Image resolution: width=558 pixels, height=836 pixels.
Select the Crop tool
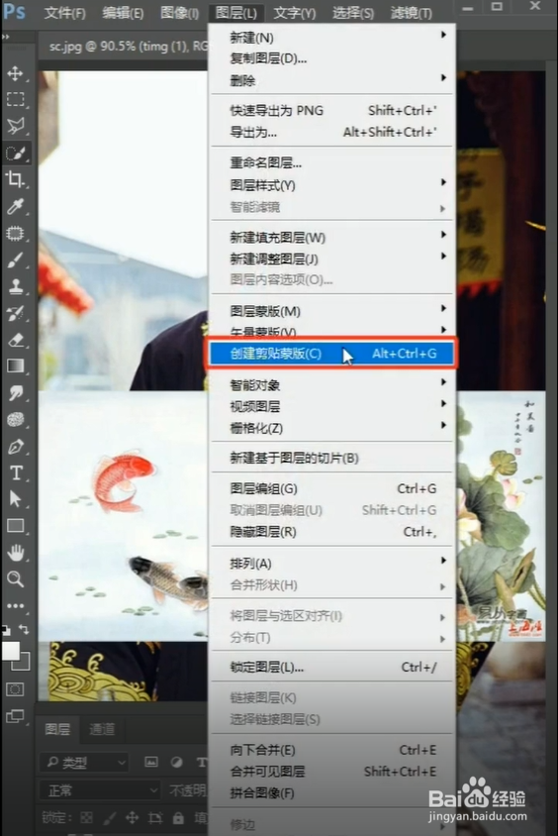(15, 179)
